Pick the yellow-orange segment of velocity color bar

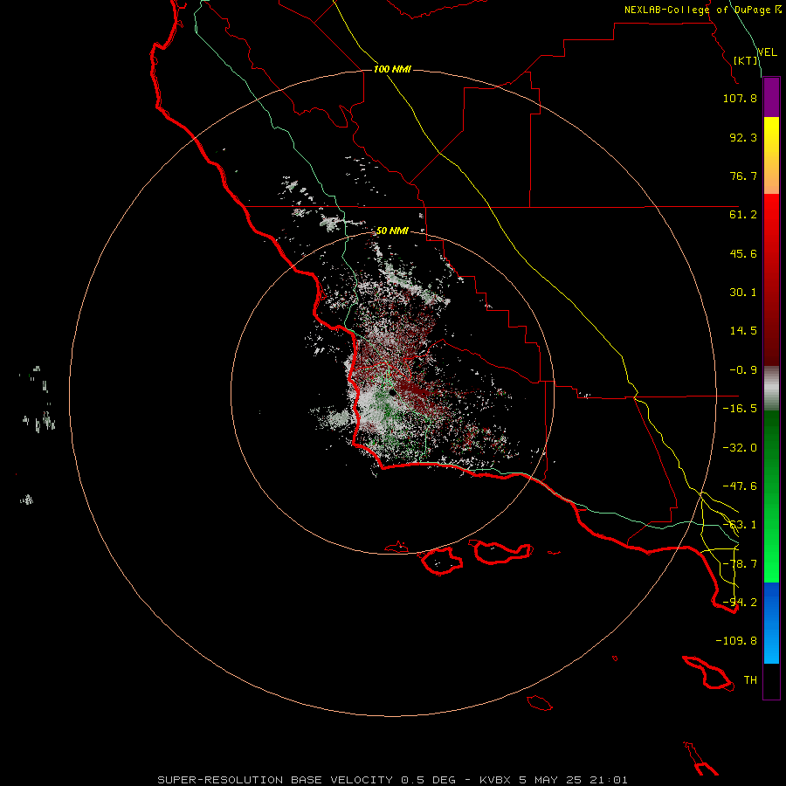pos(771,155)
